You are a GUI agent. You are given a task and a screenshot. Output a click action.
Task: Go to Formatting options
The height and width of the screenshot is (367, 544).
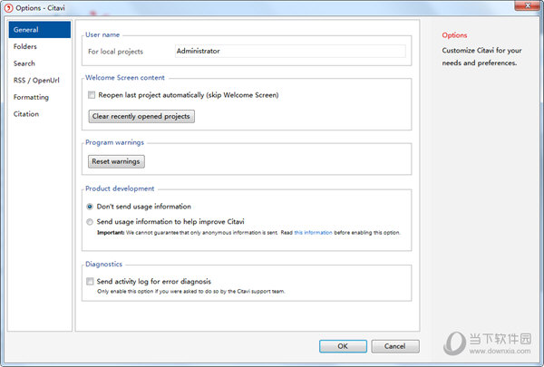point(31,97)
